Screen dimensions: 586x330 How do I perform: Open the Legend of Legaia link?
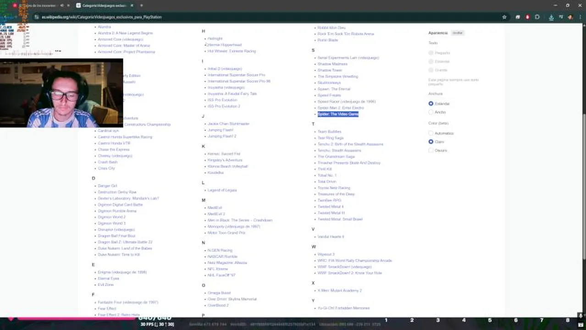pos(222,190)
